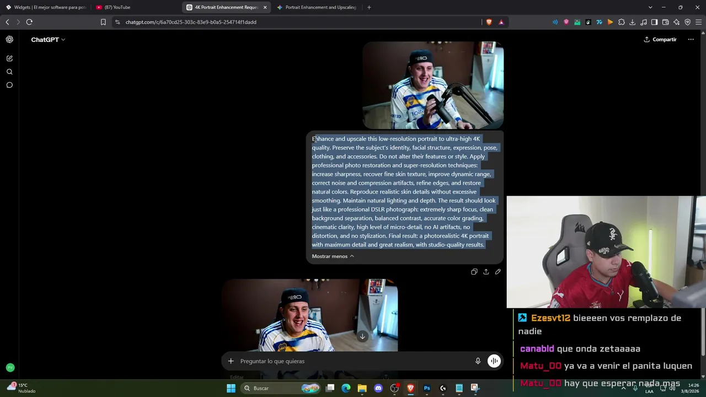Screen dimensions: 706x397
Task: Open the Windows Start menu
Action: tap(231, 388)
